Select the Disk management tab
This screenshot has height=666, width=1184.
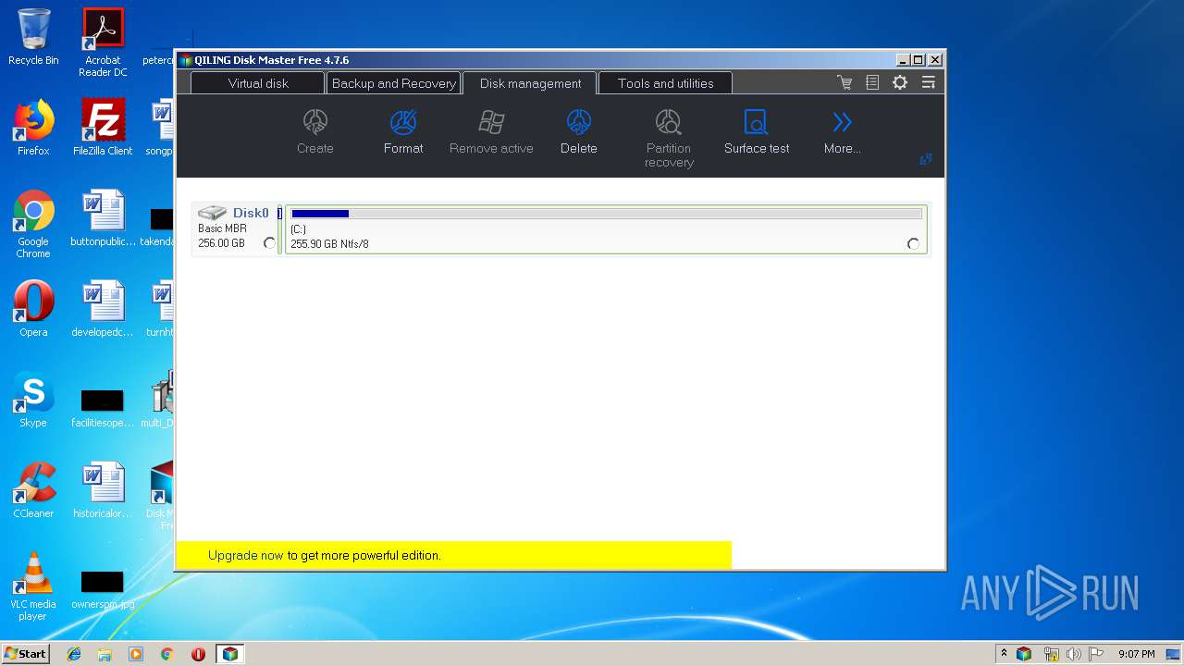pyautogui.click(x=531, y=83)
